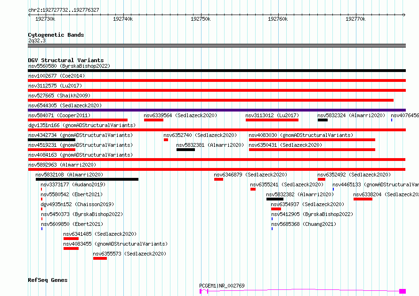The height and width of the screenshot is (296, 419).
Task: Click nsv6355241 (Sedlazeck2020) label
Action: point(287,184)
